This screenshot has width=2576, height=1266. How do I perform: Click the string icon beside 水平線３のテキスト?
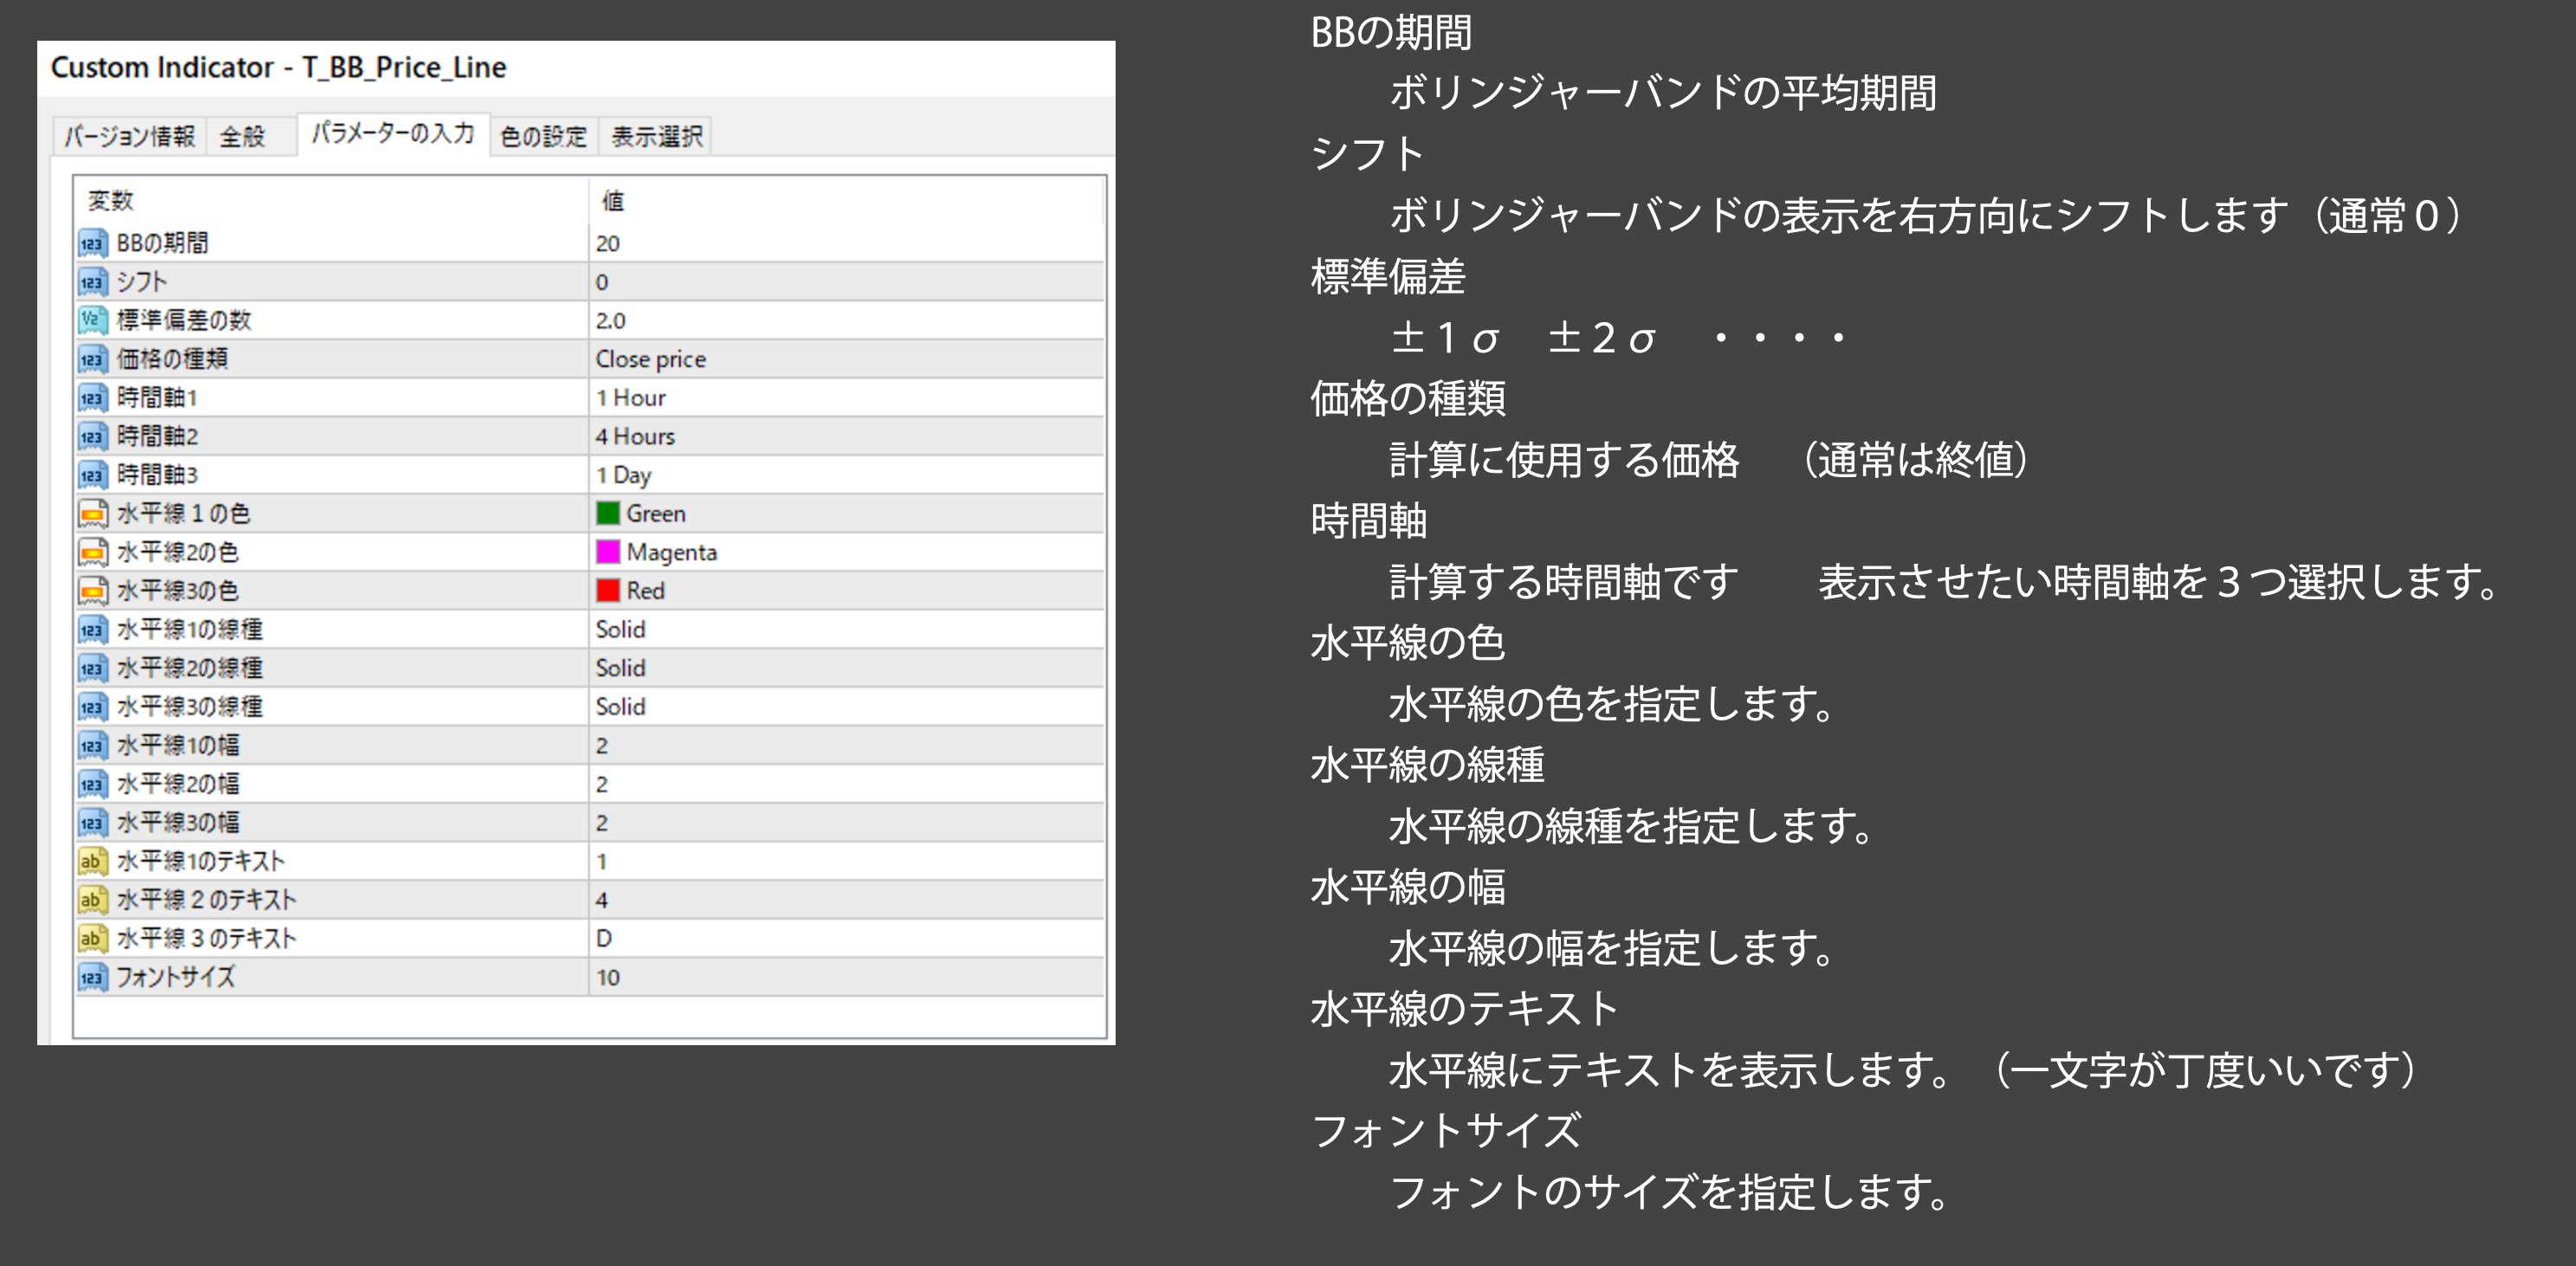click(x=92, y=938)
